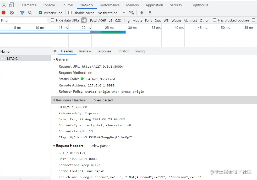Click the 304 Not Modified status text
Screen dimensions: 257x180
pyautogui.click(x=100, y=79)
